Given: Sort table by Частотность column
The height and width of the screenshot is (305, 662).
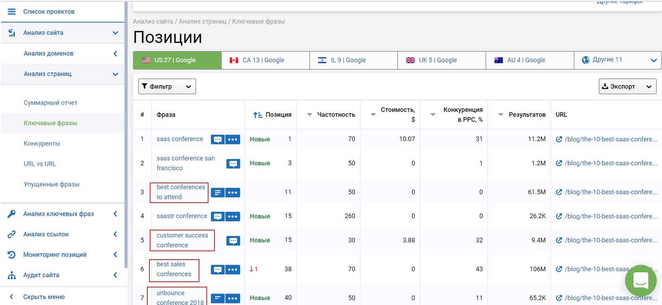Looking at the screenshot, I should point(331,115).
